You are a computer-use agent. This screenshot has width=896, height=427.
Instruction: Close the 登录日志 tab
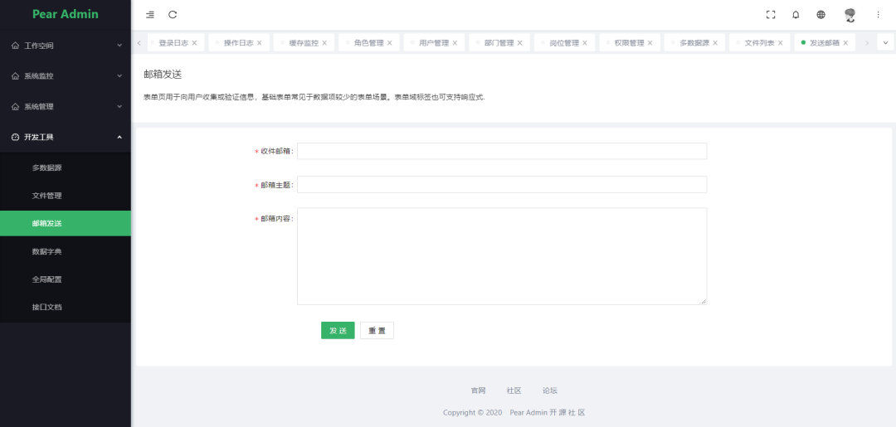tap(194, 43)
